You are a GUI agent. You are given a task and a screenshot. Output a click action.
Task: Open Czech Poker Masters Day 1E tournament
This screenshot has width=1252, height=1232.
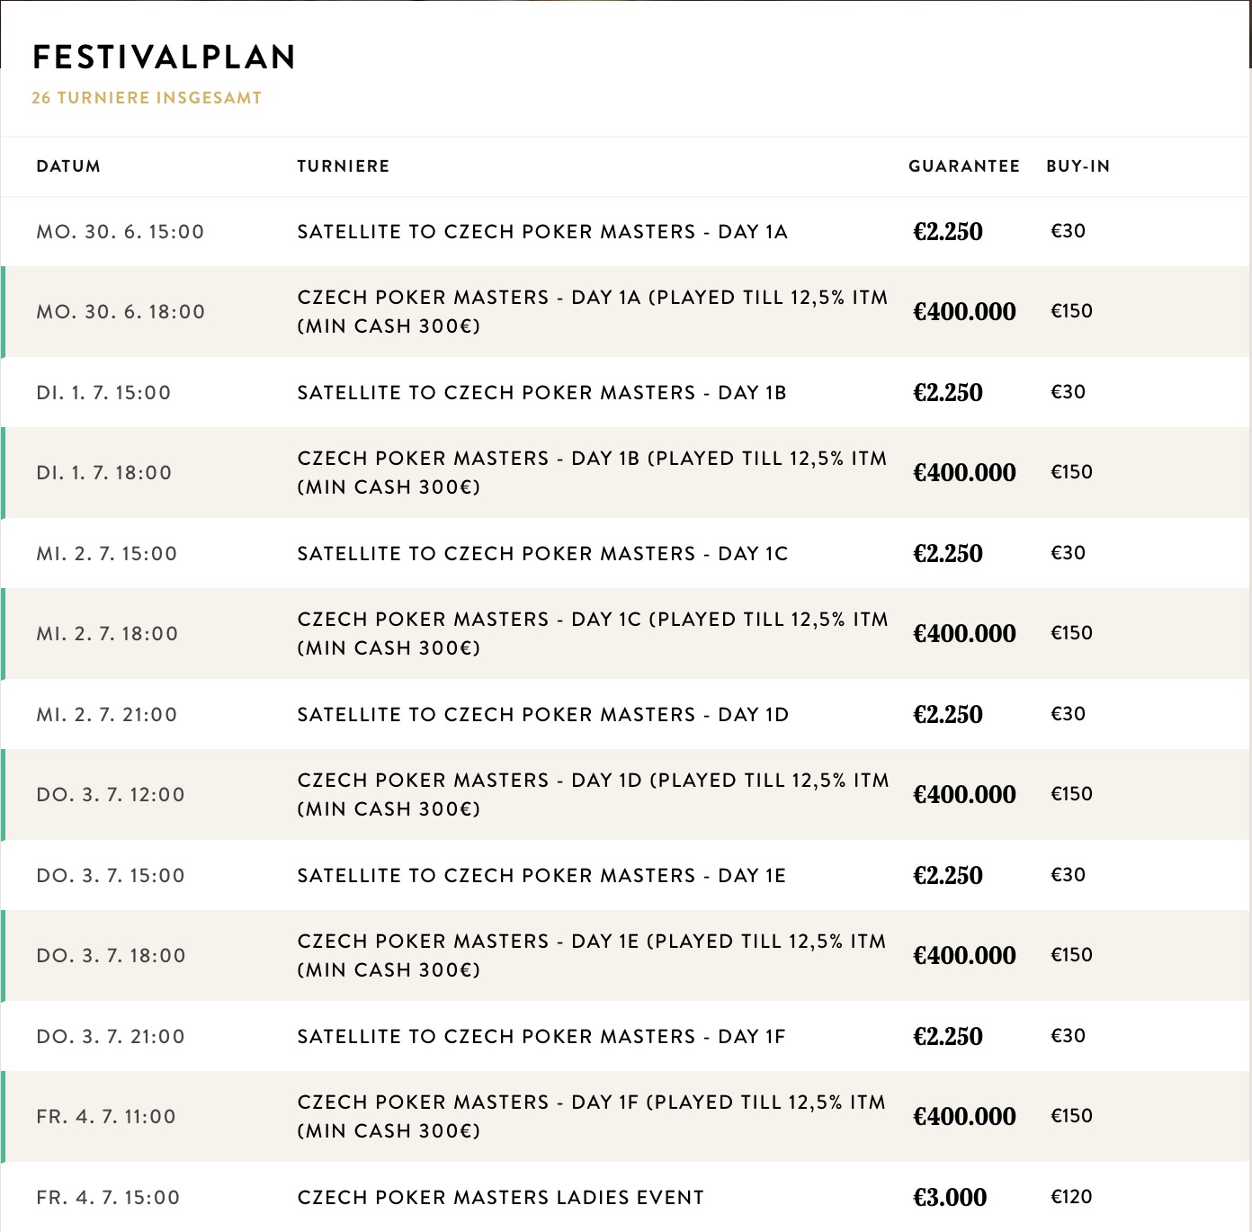click(x=592, y=955)
